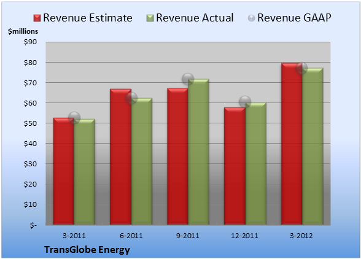Select the red estimate bar for 9-2011
This screenshot has width=361, height=259.
(x=177, y=157)
